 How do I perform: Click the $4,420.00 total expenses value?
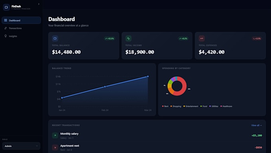click(x=212, y=52)
